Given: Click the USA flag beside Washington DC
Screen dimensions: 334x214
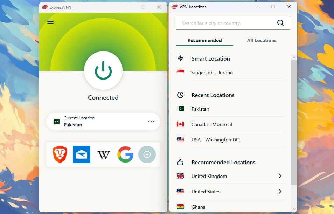Looking at the screenshot, I should (x=180, y=139).
